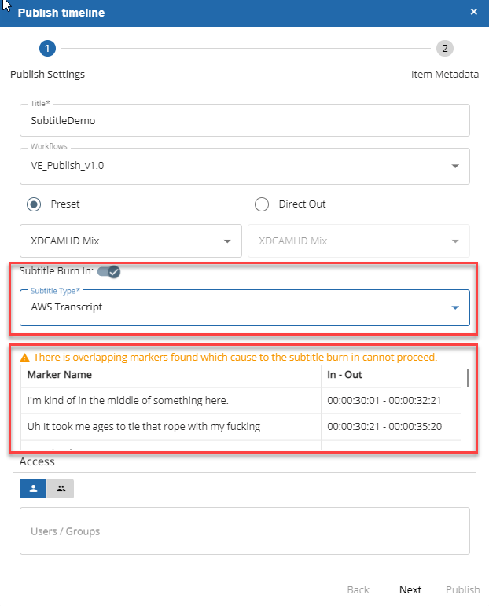Click the Next button
The height and width of the screenshot is (606, 489).
point(410,589)
